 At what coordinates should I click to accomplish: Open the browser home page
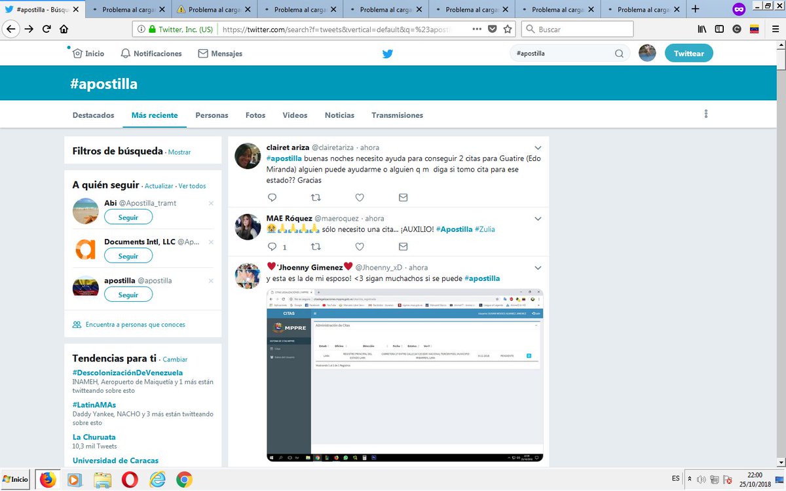click(64, 29)
